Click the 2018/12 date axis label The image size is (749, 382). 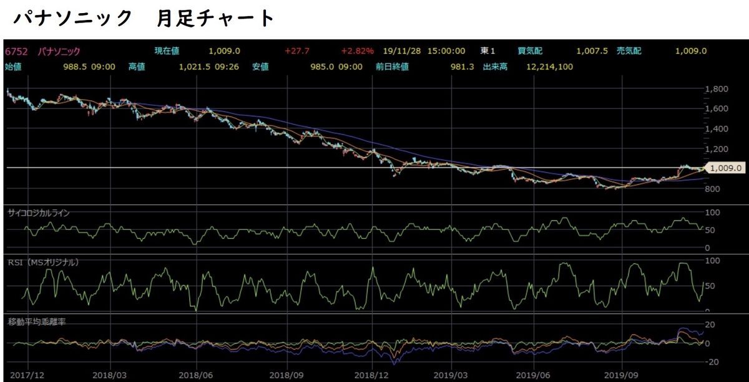coord(373,376)
